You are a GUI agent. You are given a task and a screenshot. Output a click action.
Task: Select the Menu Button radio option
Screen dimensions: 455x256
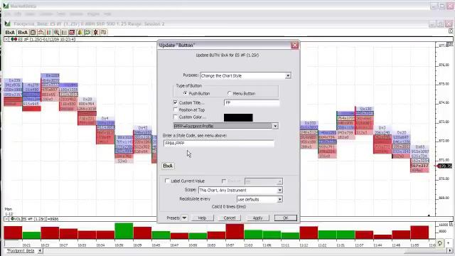[x=230, y=93]
